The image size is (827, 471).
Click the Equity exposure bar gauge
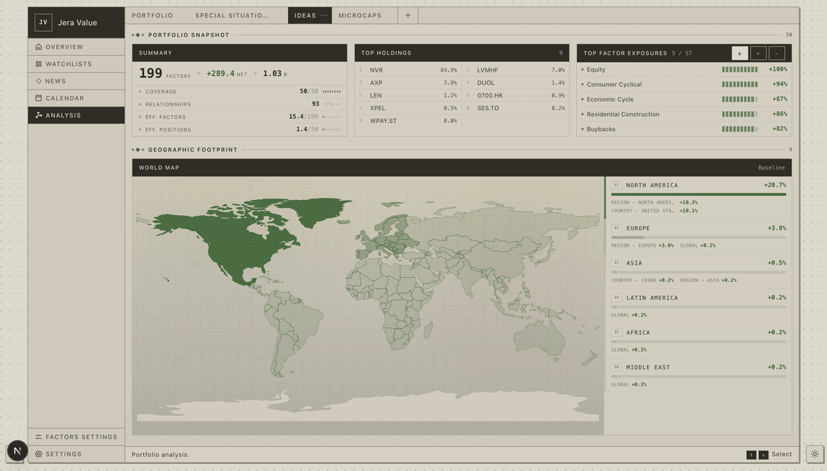[739, 70]
